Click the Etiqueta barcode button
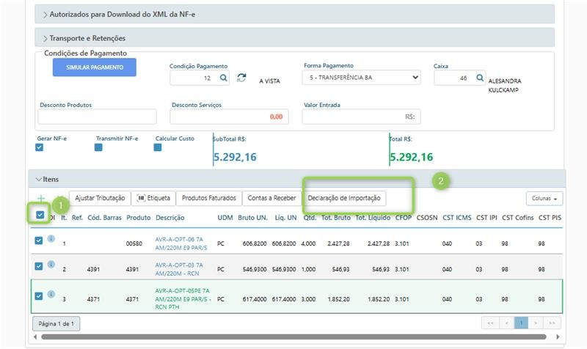This screenshot has width=587, height=349. tap(154, 198)
